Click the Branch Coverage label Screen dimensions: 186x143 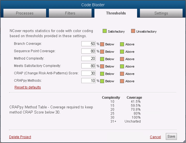(x=28, y=44)
